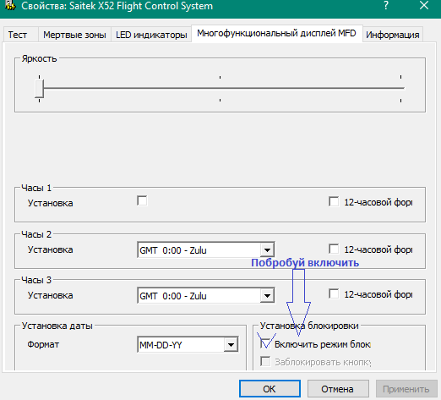Image resolution: width=441 pixels, height=400 pixels.
Task: Open the Информация tab
Action: [x=393, y=35]
